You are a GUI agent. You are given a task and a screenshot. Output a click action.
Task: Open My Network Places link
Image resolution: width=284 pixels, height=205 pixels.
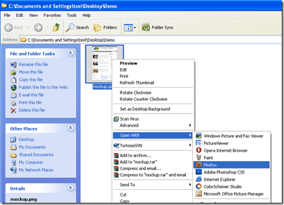click(x=36, y=170)
